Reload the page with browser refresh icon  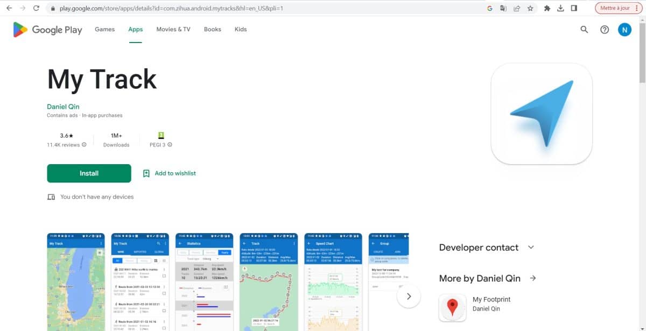tap(36, 8)
